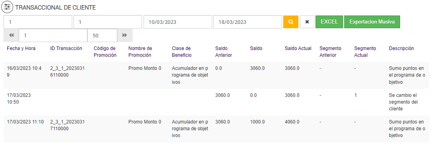Go to the next page with double-right arrows
Viewport: 432px width, 164px height.
tap(124, 35)
